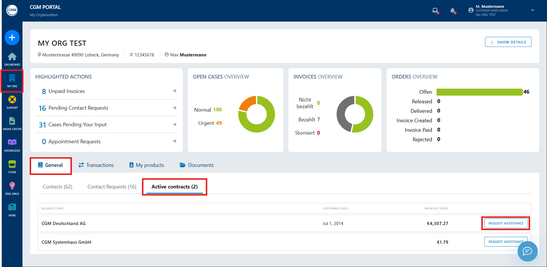Open the Store sidebar item
This screenshot has width=547, height=267.
tap(12, 167)
